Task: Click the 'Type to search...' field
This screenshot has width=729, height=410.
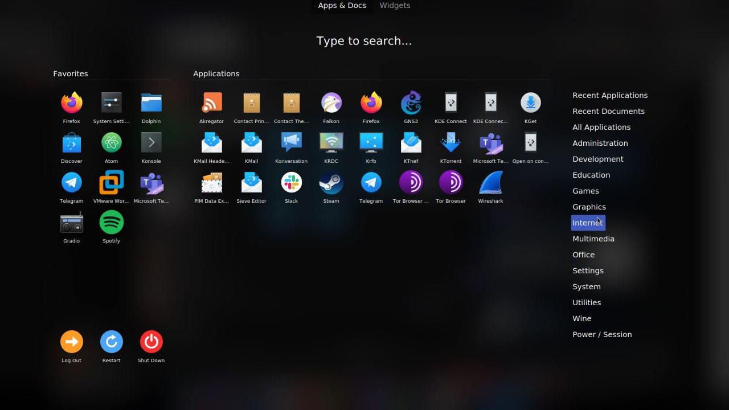Action: 364,41
